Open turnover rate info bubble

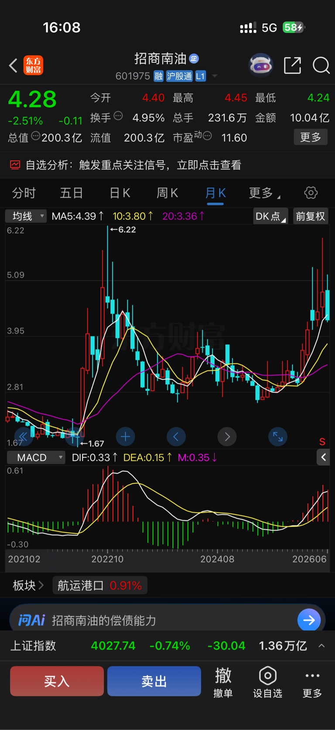pyautogui.click(x=118, y=116)
